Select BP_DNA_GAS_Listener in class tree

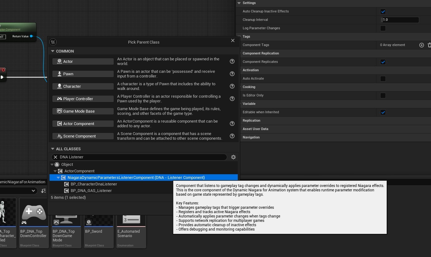pyautogui.click(x=91, y=191)
